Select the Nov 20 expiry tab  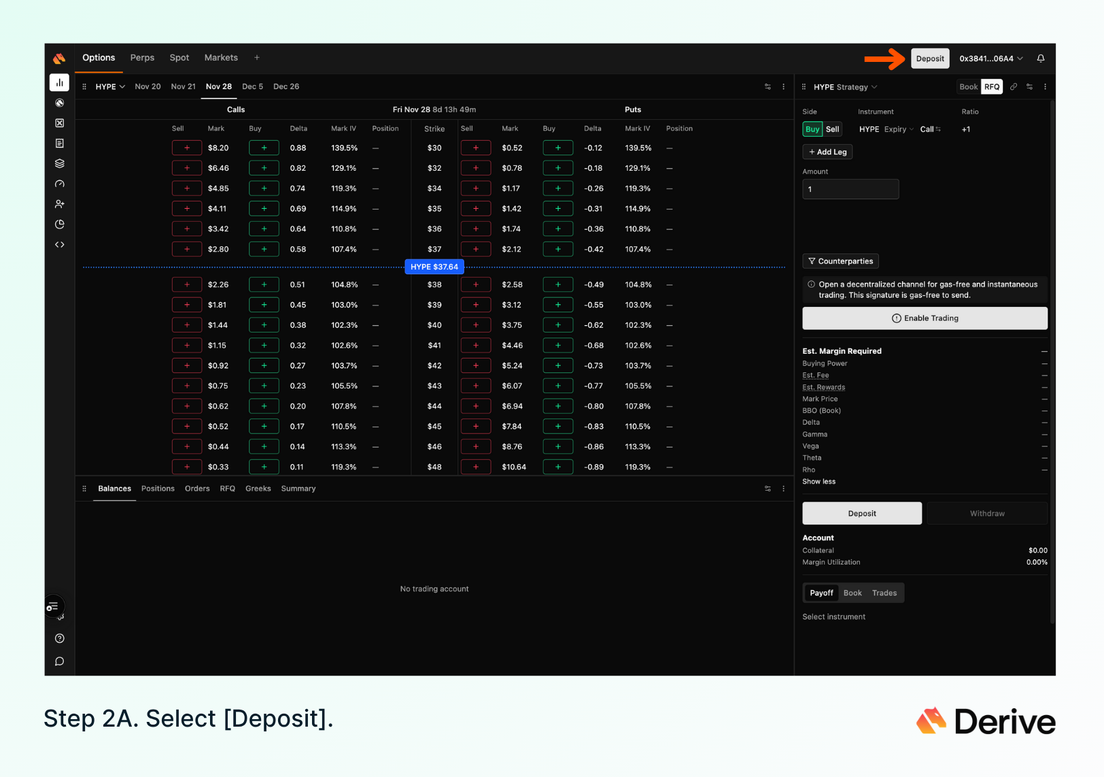coord(148,86)
